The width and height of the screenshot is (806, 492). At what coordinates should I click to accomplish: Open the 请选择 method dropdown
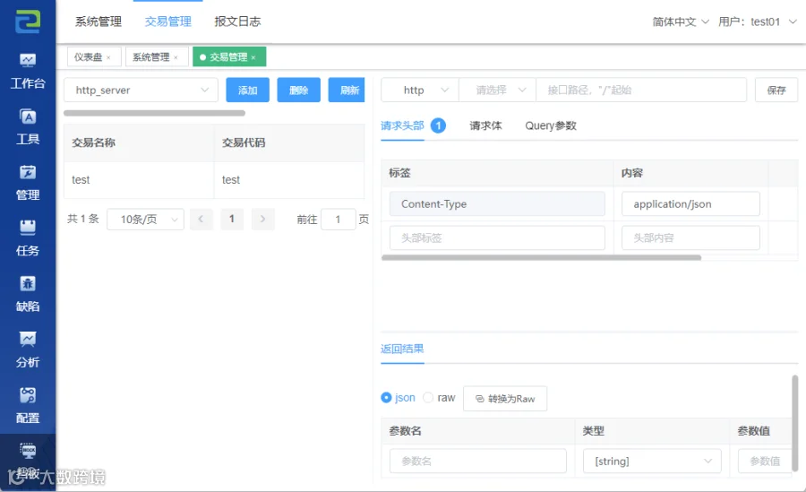point(497,90)
